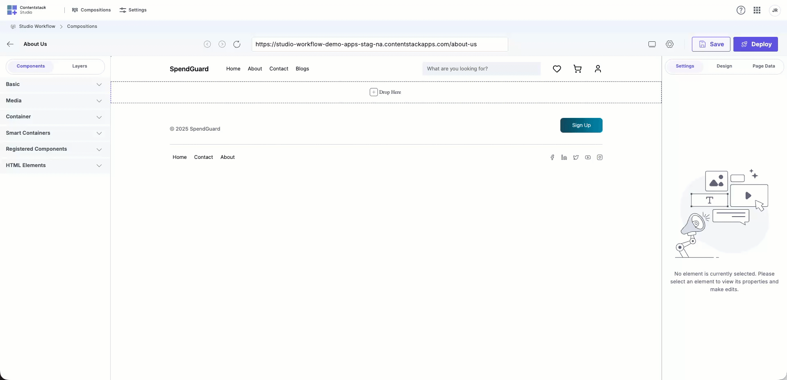
Task: Click the wishlist heart icon
Action: (x=557, y=69)
